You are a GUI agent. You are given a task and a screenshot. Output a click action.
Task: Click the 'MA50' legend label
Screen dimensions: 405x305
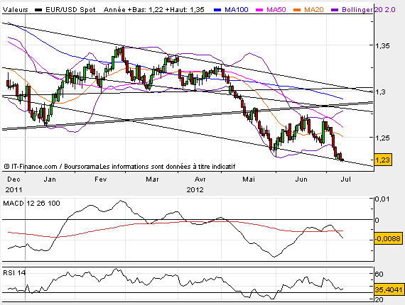(x=276, y=10)
